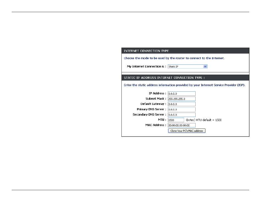Click the 'Default Gateway :' label
Image resolution: width=261 pixels, height=202 pixels.
(153, 104)
